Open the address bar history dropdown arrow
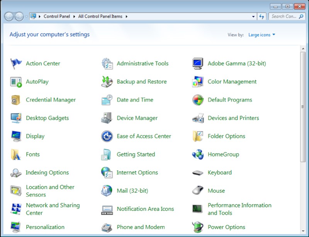Image resolution: width=309 pixels, height=237 pixels. [253, 17]
